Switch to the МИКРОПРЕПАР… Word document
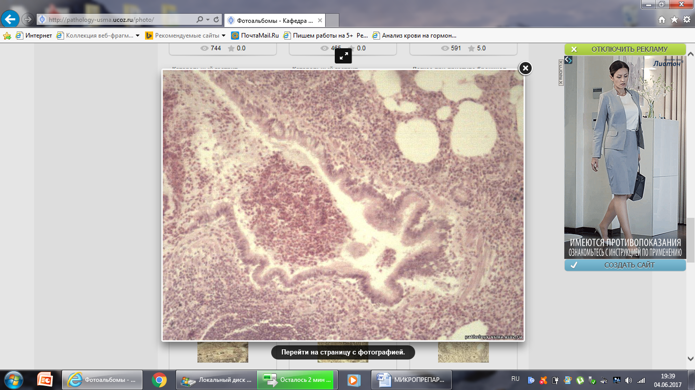Viewport: 695px width, 390px height. click(x=410, y=380)
